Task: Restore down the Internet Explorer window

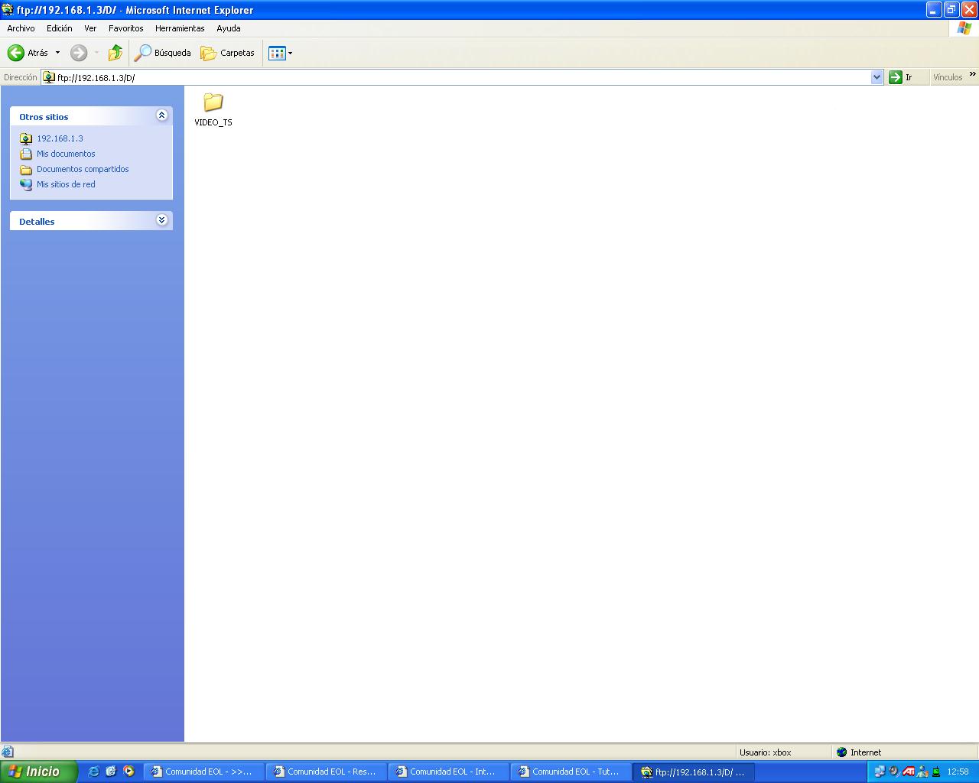Action: pos(951,10)
